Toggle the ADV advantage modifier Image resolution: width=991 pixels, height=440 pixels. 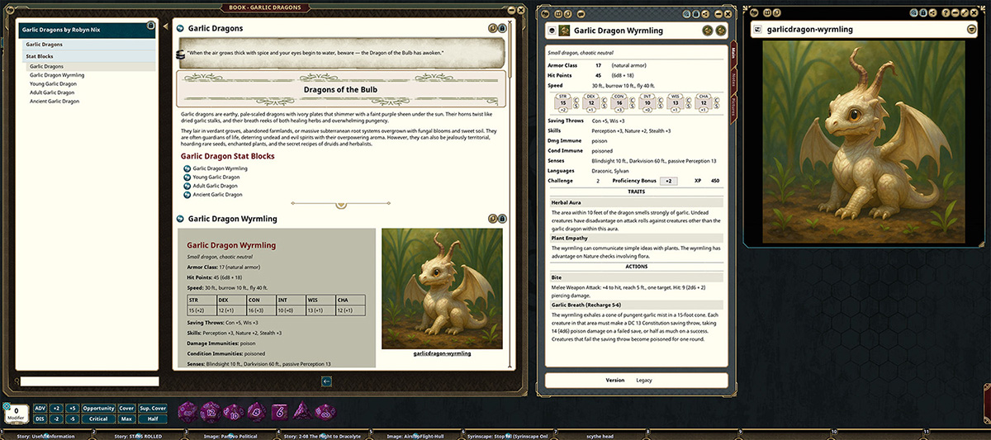pos(40,409)
